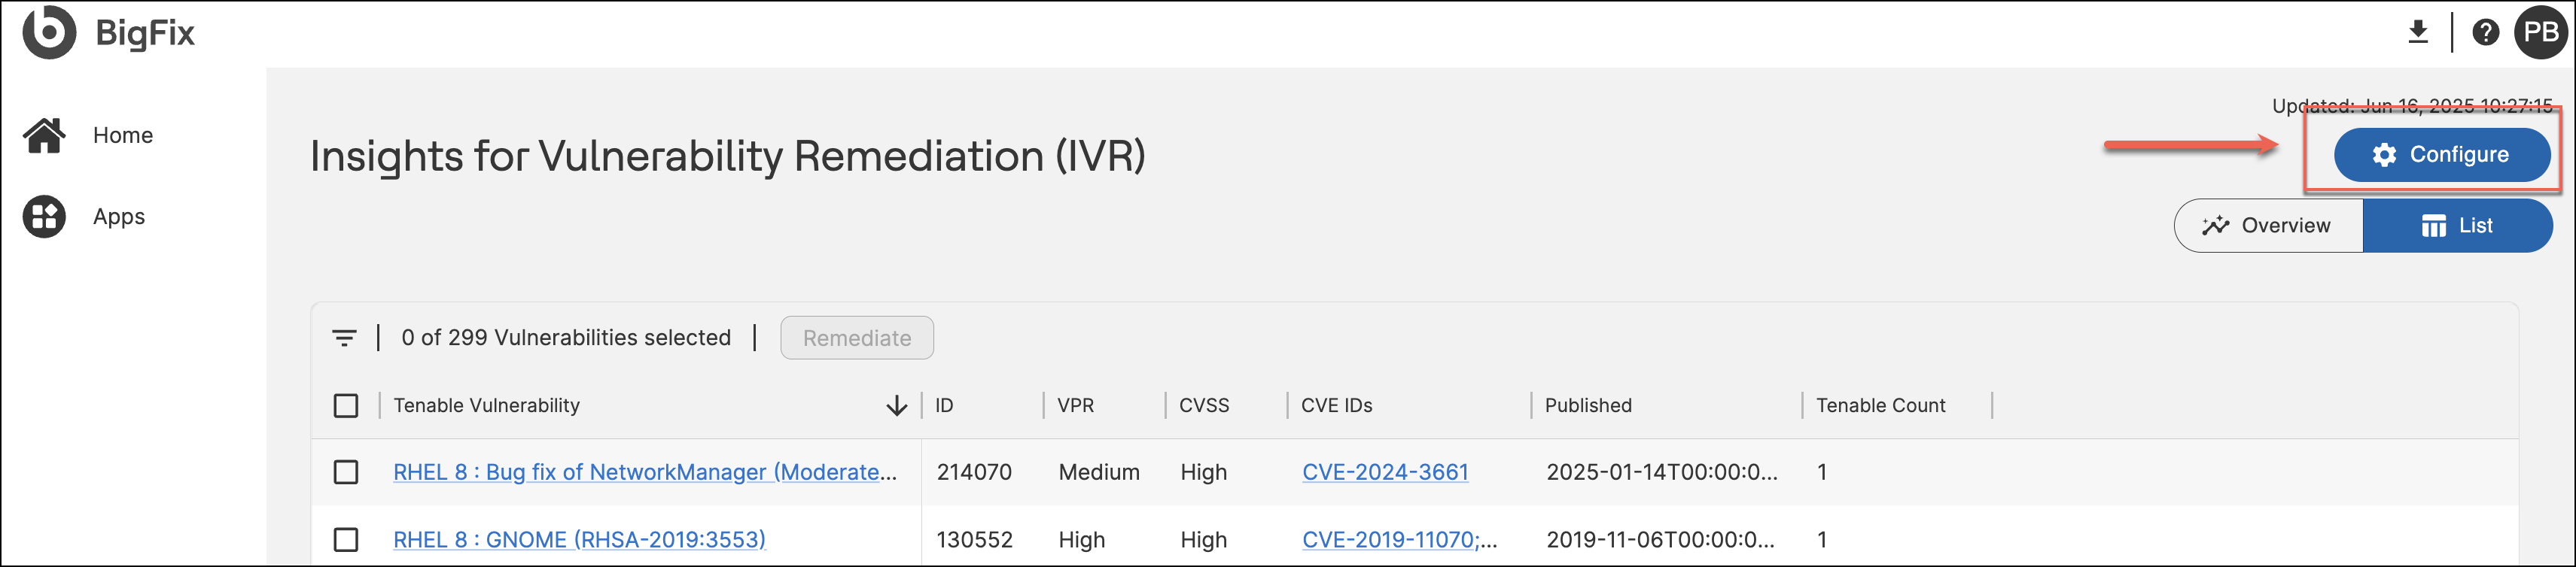The height and width of the screenshot is (567, 2576).
Task: Toggle the select-all vulnerabilities checkbox
Action: coord(346,405)
